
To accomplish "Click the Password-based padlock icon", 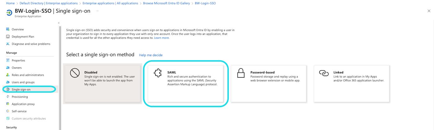I will (241, 73).
